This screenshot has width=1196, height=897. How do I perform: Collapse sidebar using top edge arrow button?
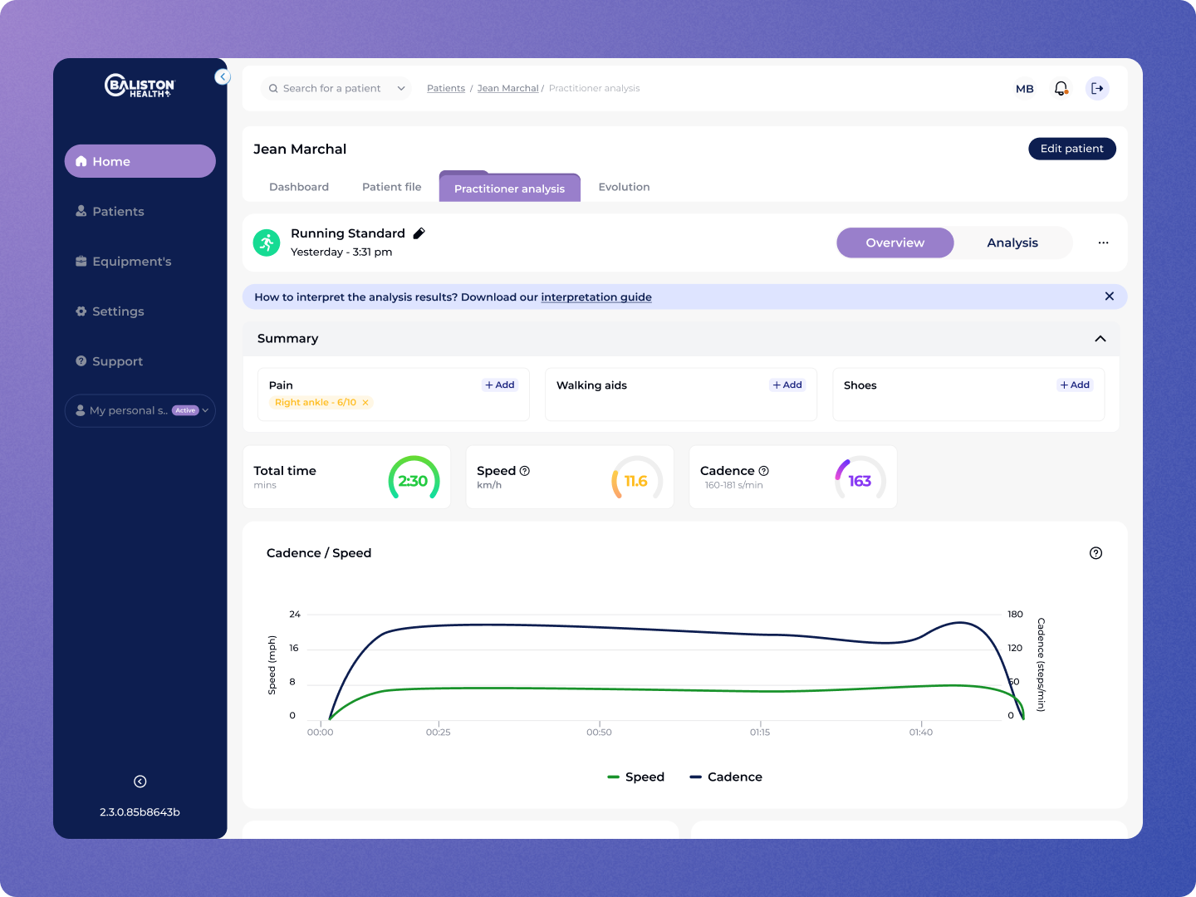click(x=222, y=77)
